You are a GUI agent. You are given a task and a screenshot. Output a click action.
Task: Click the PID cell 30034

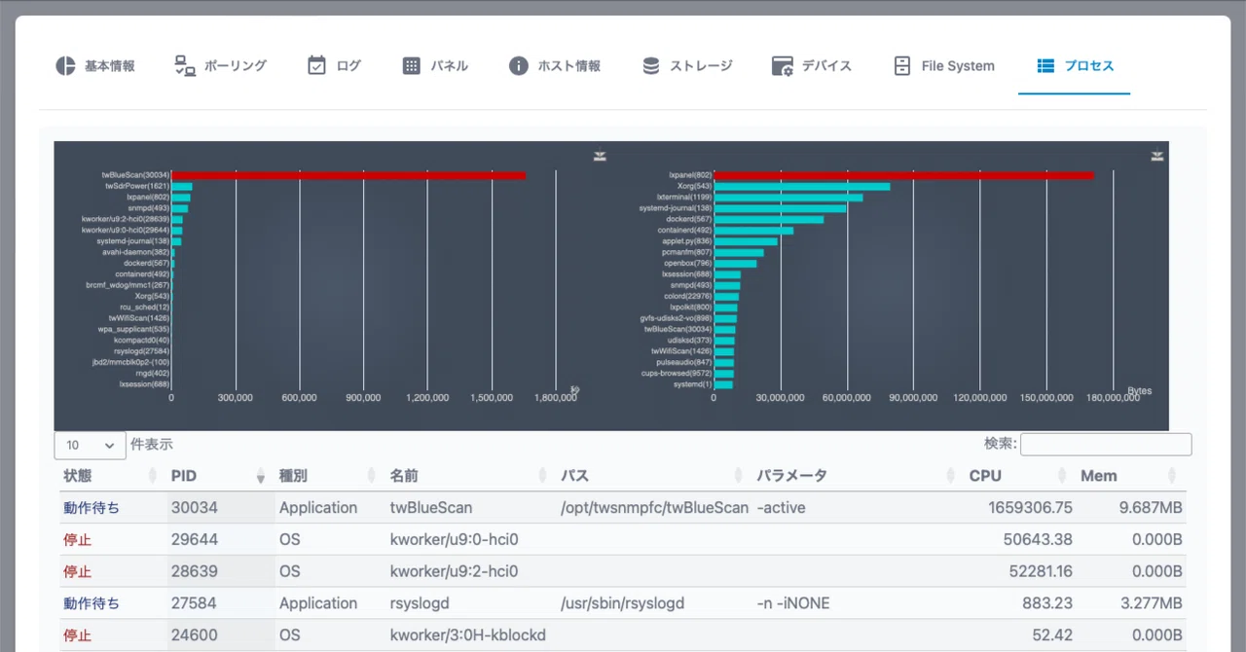click(195, 508)
